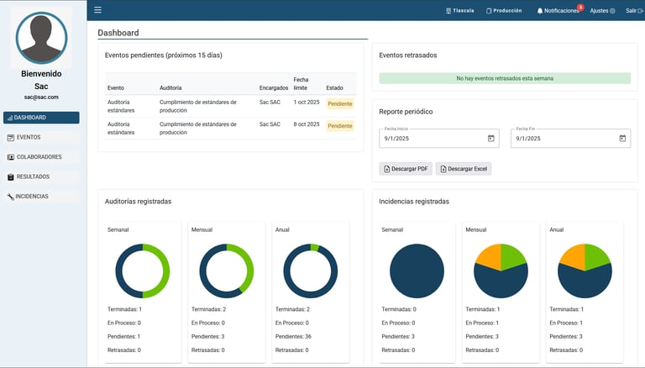Open the Fecha Inicio calendar picker icon
The height and width of the screenshot is (368, 645).
pyautogui.click(x=490, y=139)
